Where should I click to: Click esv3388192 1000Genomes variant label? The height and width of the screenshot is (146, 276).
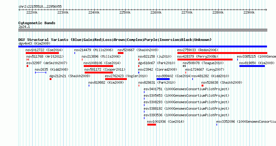coord(186,108)
